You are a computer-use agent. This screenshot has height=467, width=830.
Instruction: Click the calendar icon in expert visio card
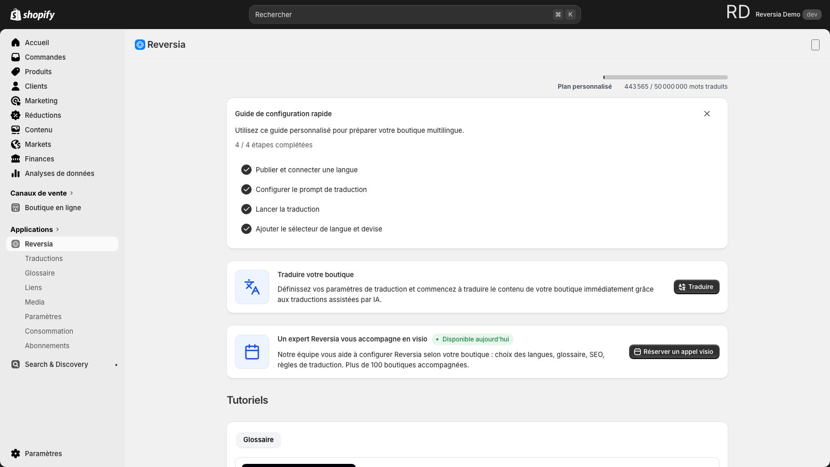[x=252, y=352]
